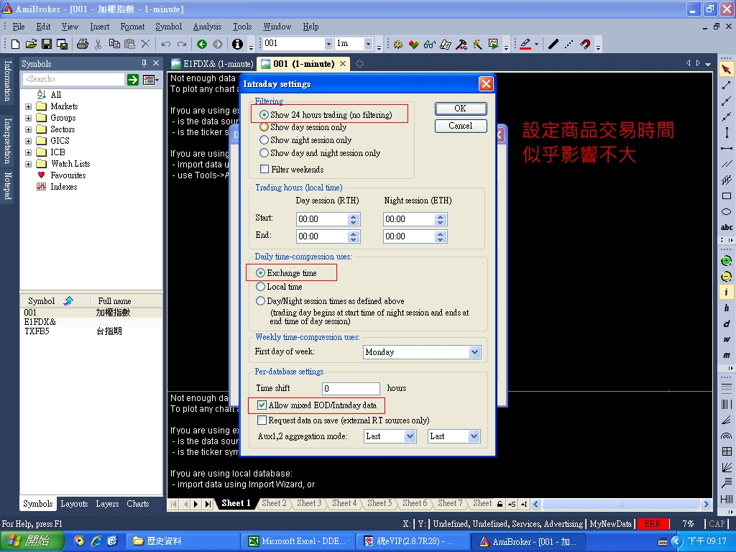Open Microsoft Excel taskbar button
Screen dimensions: 736x552
(x=297, y=541)
